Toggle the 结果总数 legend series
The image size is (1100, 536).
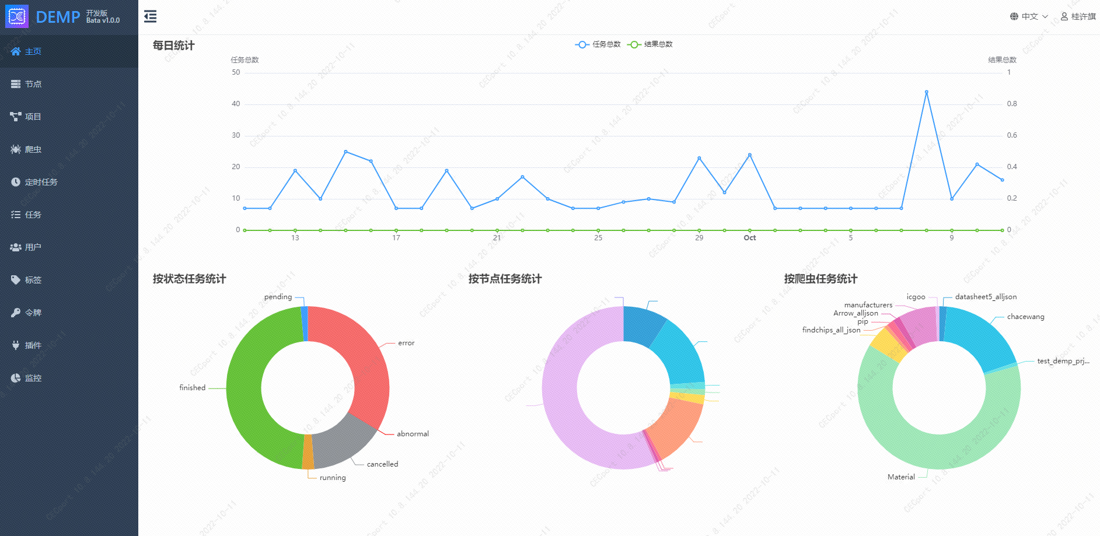650,44
